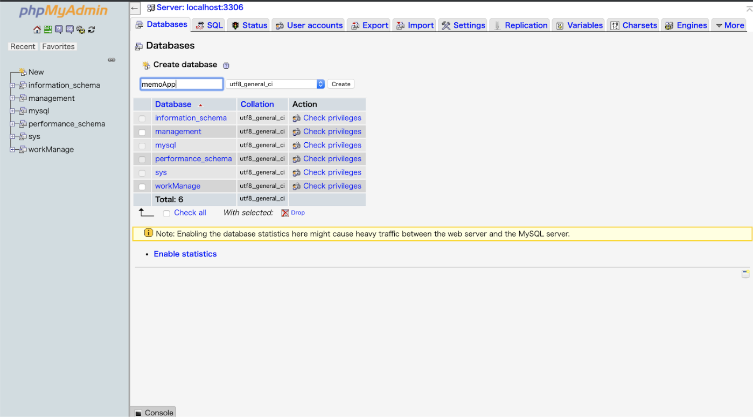This screenshot has height=417, width=753.
Task: Click Enable statistics link
Action: (x=185, y=254)
